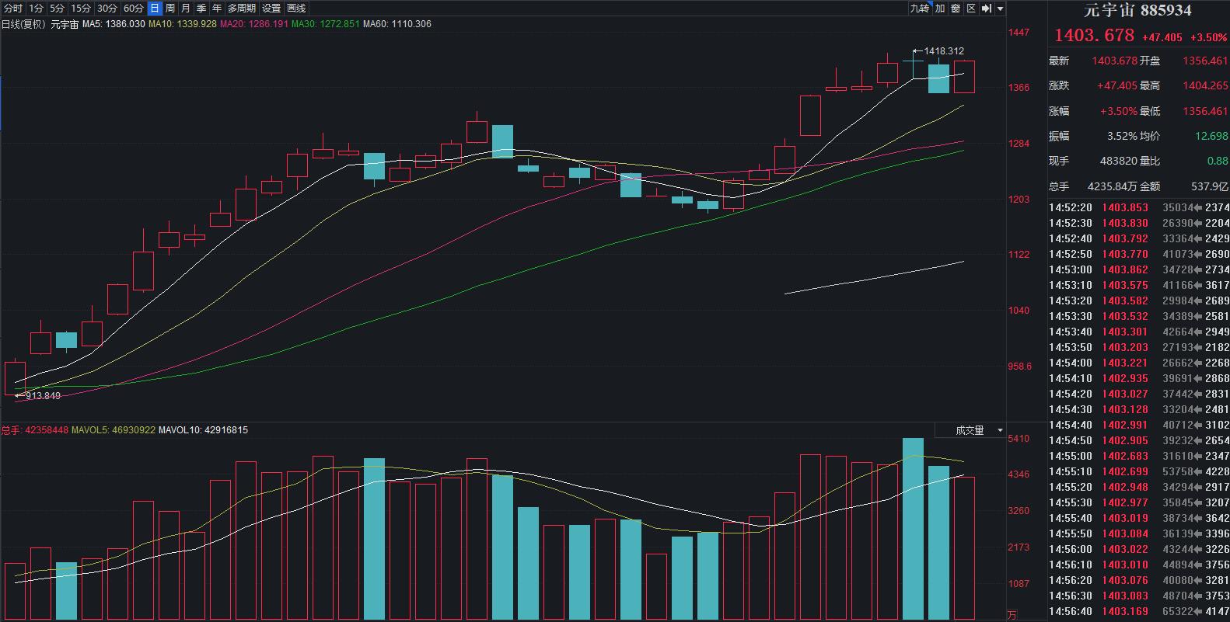This screenshot has height=622, width=1230.
Task: Click the 元宇宙 885934 title
Action: coord(1137,11)
